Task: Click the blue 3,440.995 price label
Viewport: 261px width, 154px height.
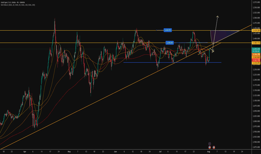Action: [168, 30]
